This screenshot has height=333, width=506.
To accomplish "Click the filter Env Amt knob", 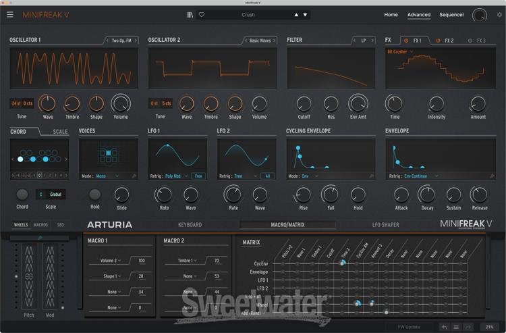I will pos(358,103).
